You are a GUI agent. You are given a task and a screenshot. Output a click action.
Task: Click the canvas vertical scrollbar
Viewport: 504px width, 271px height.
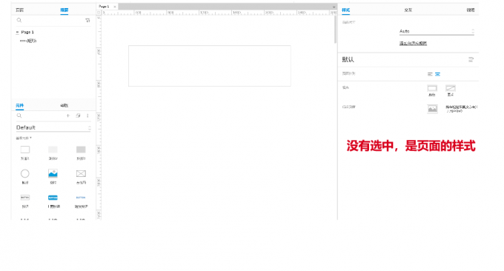tap(335, 30)
